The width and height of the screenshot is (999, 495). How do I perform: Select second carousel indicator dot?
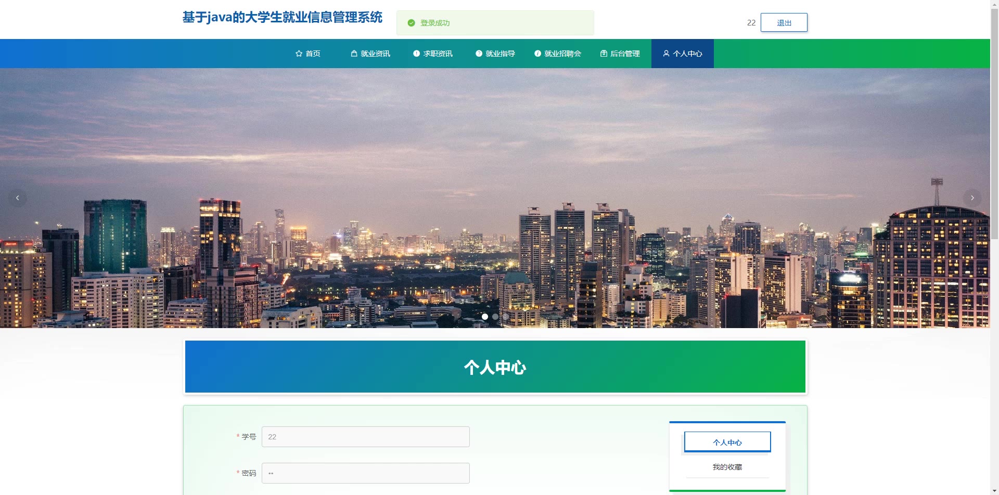495,317
